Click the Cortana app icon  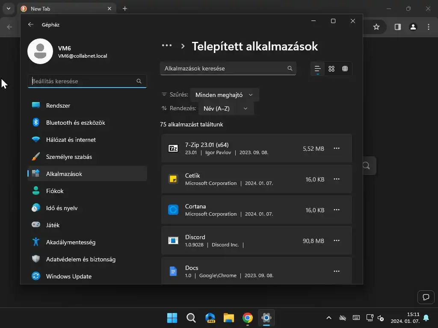click(x=173, y=209)
